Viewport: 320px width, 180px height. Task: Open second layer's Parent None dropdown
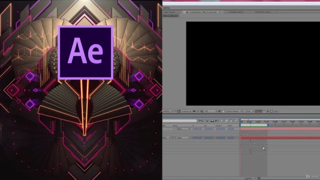click(x=183, y=138)
